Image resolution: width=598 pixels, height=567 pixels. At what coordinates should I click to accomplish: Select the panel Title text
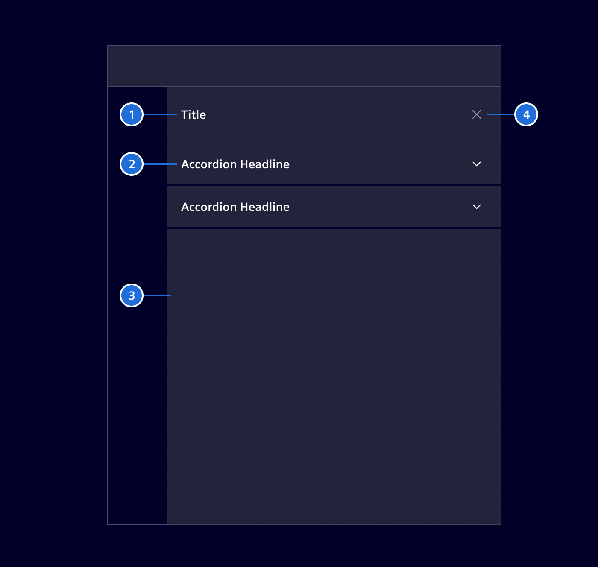click(193, 115)
